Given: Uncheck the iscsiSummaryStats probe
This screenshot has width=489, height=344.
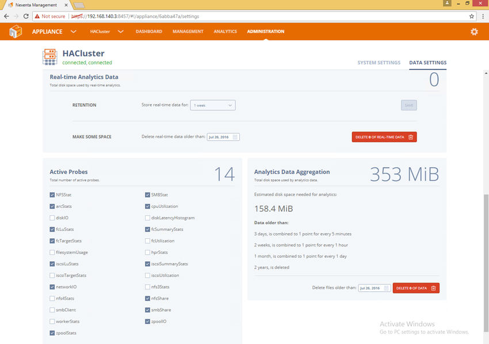Looking at the screenshot, I should 147,264.
